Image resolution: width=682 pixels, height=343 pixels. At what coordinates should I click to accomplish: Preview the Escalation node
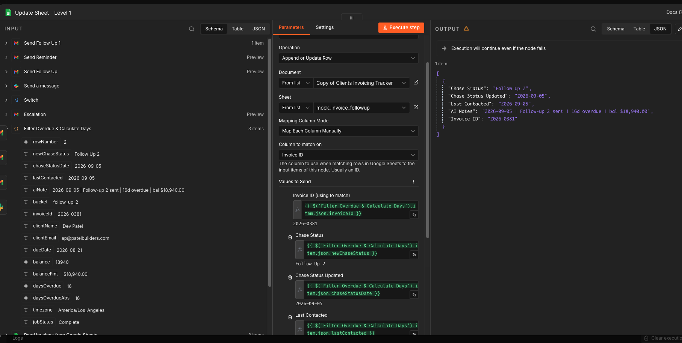click(255, 114)
